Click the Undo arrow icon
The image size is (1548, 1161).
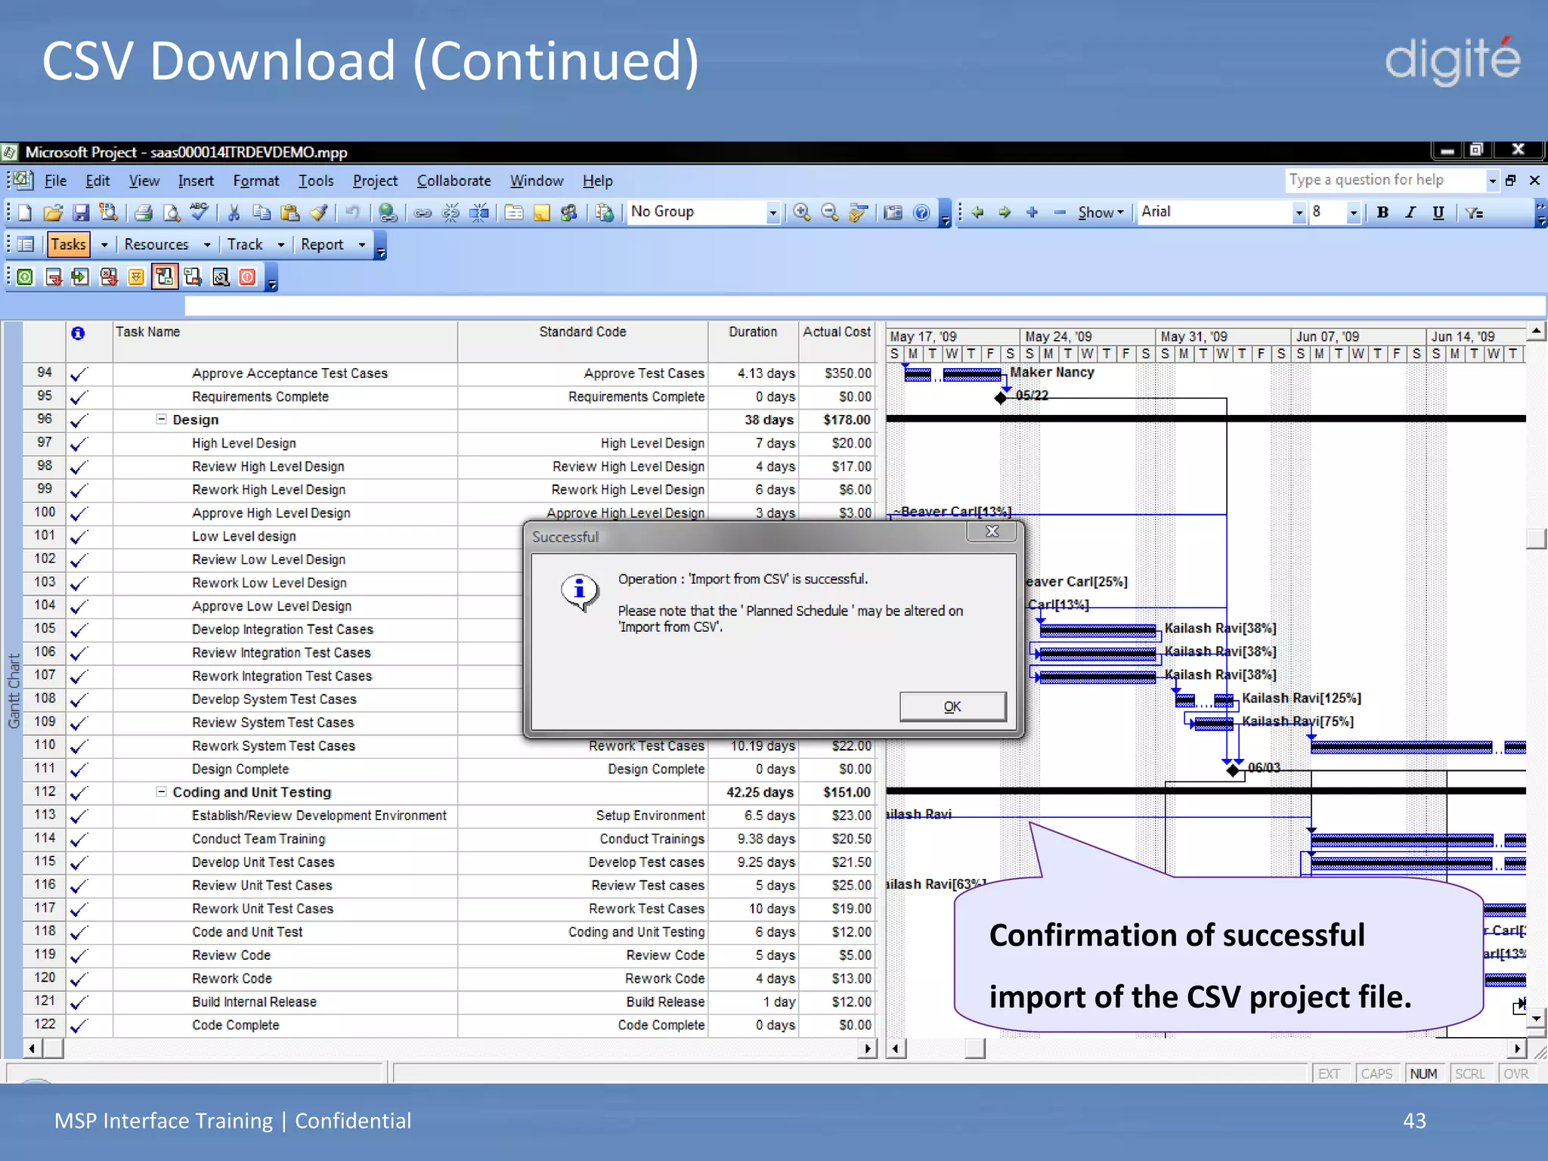tap(352, 213)
